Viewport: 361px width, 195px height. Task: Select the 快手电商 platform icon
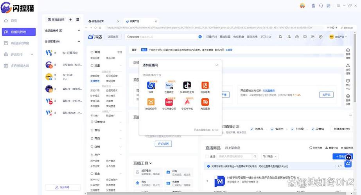(205, 85)
